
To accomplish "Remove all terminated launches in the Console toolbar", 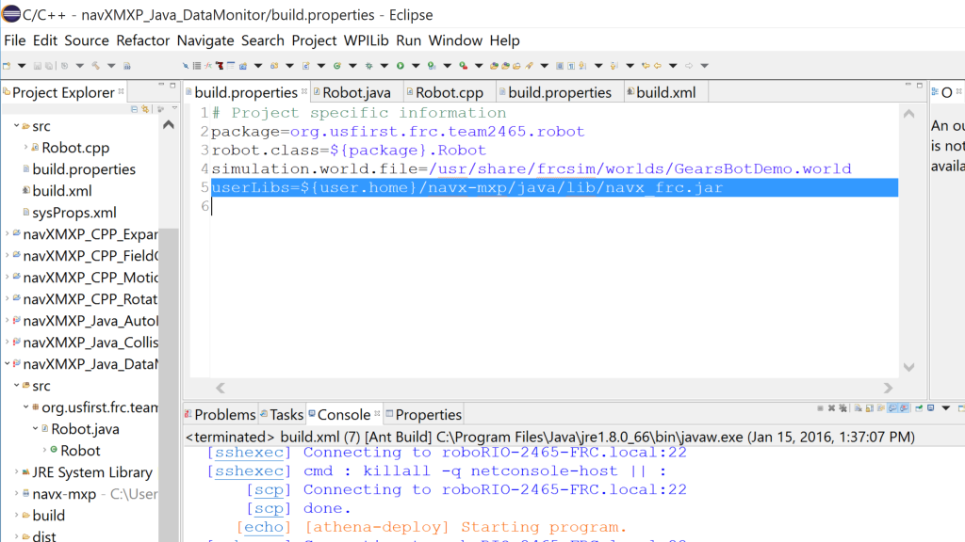I will (842, 407).
